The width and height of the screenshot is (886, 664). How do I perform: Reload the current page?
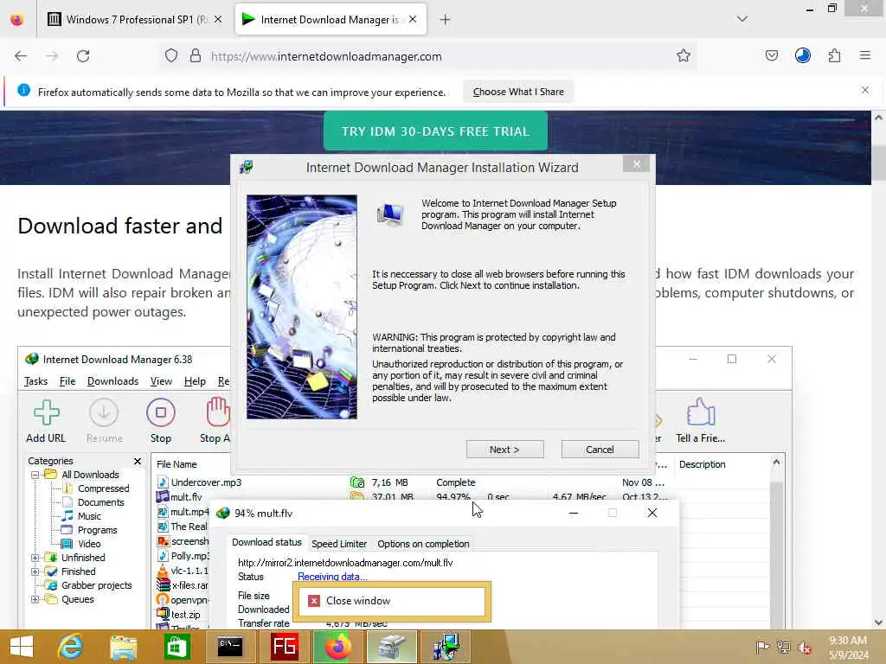pyautogui.click(x=83, y=56)
